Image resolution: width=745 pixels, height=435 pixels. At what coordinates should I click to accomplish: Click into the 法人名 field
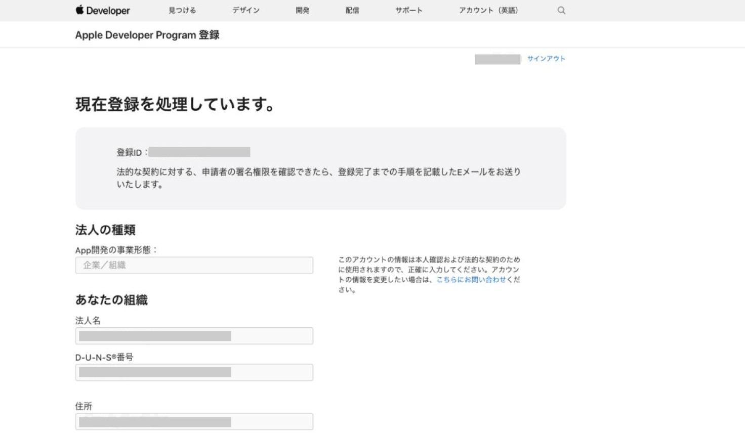pos(194,336)
